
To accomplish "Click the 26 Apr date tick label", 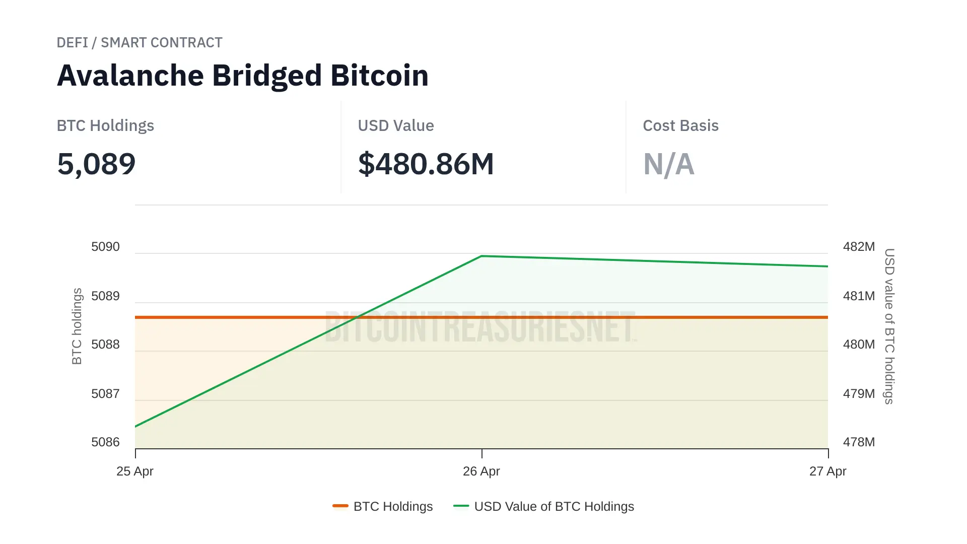I will [481, 471].
